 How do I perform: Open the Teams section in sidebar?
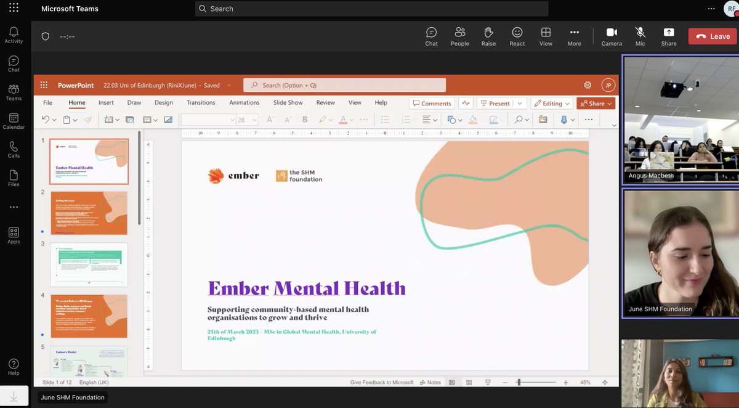point(14,92)
